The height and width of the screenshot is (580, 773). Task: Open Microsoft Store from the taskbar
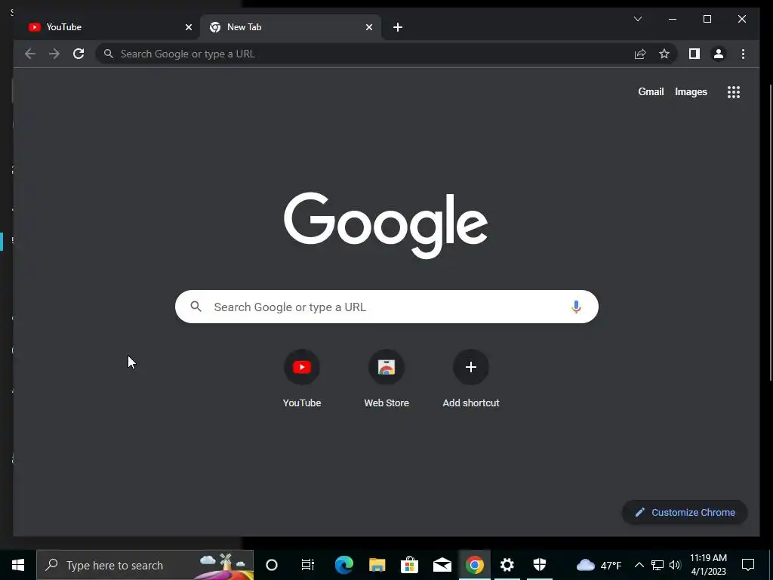point(409,565)
